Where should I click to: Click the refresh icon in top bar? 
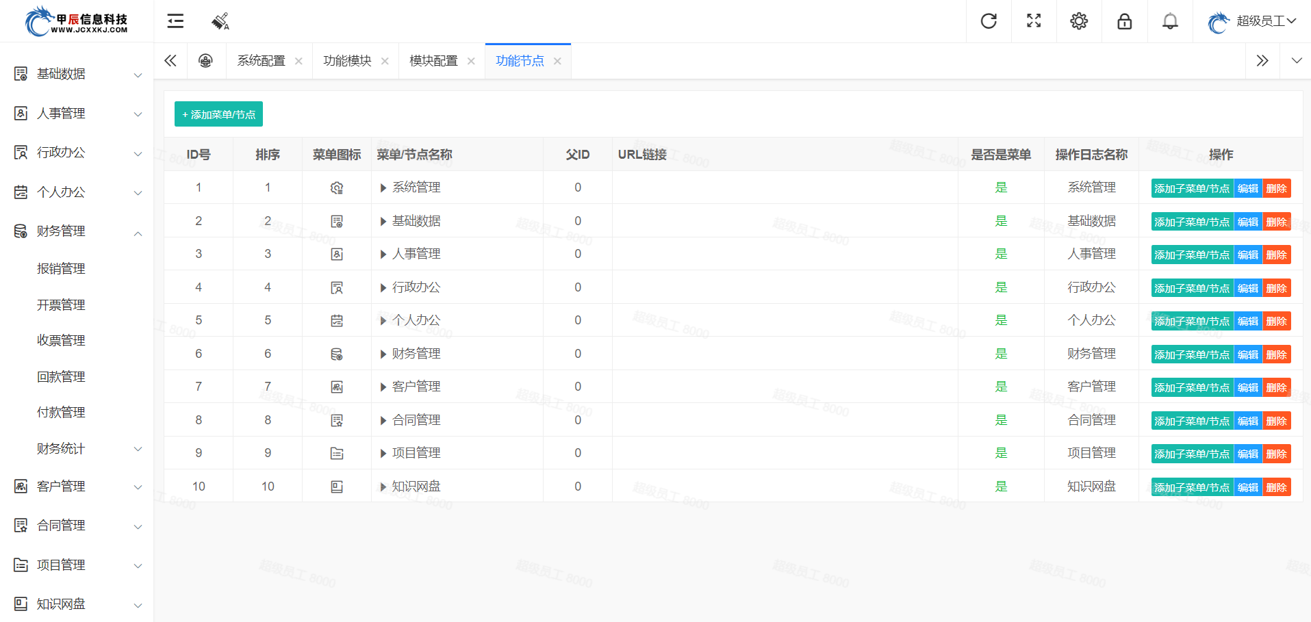pyautogui.click(x=989, y=21)
